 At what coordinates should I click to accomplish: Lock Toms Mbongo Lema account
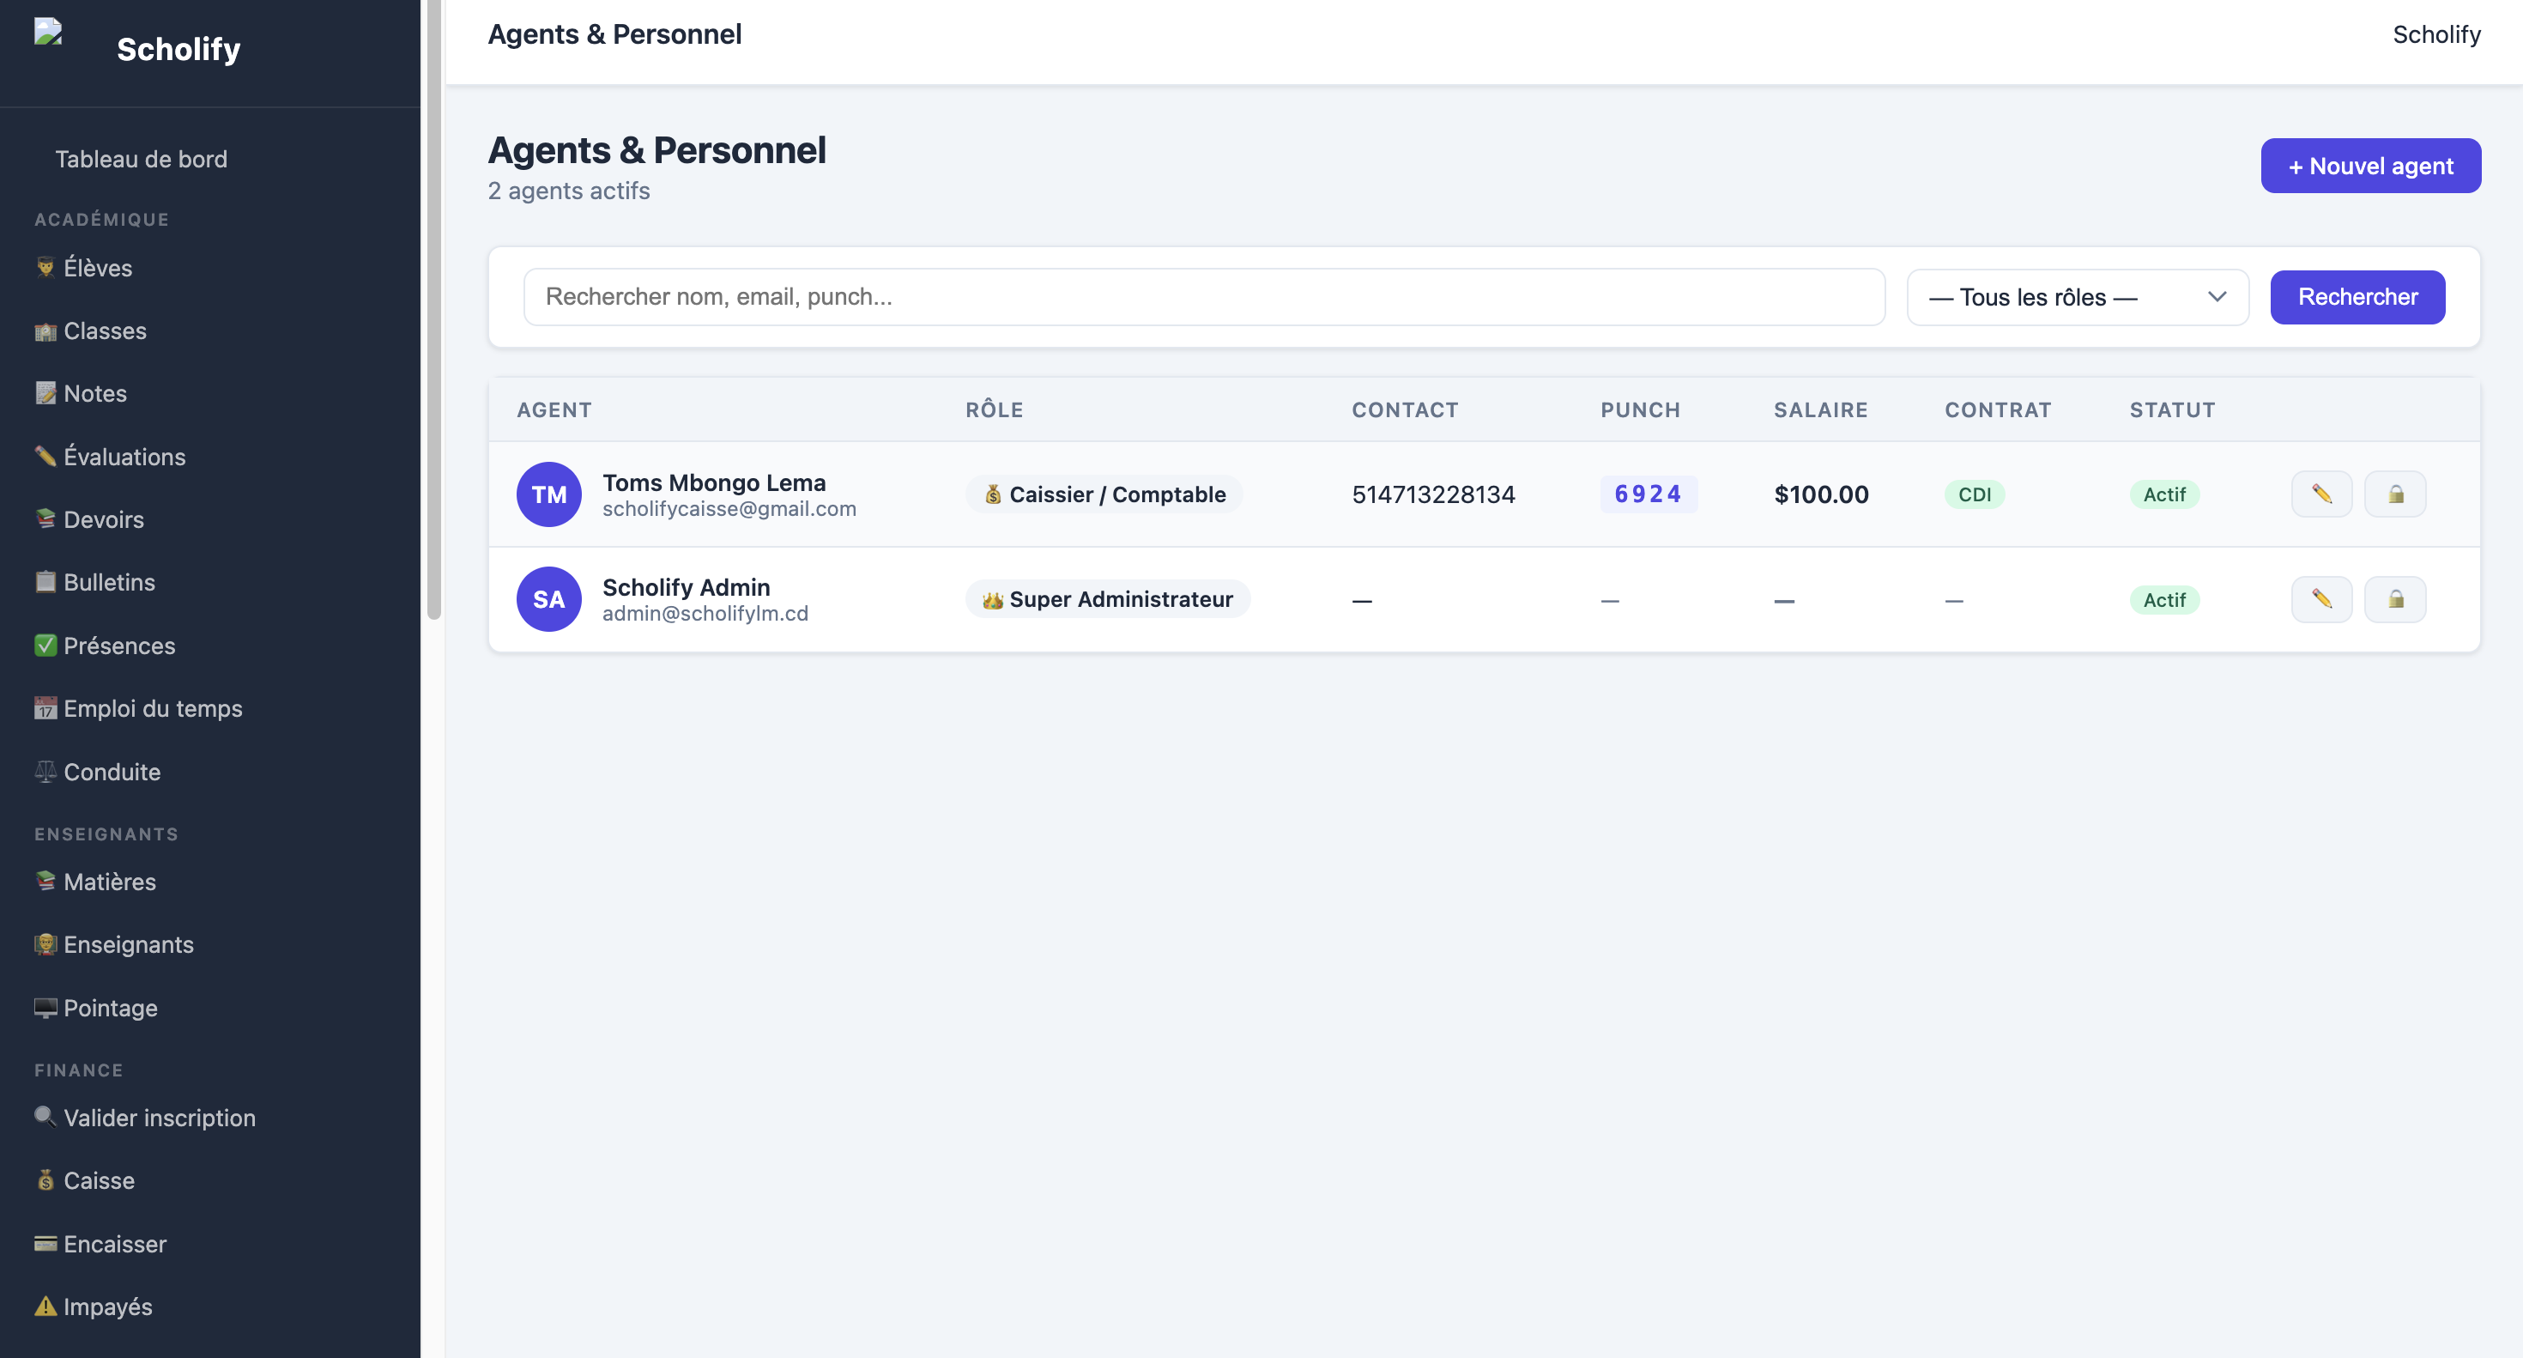tap(2394, 494)
